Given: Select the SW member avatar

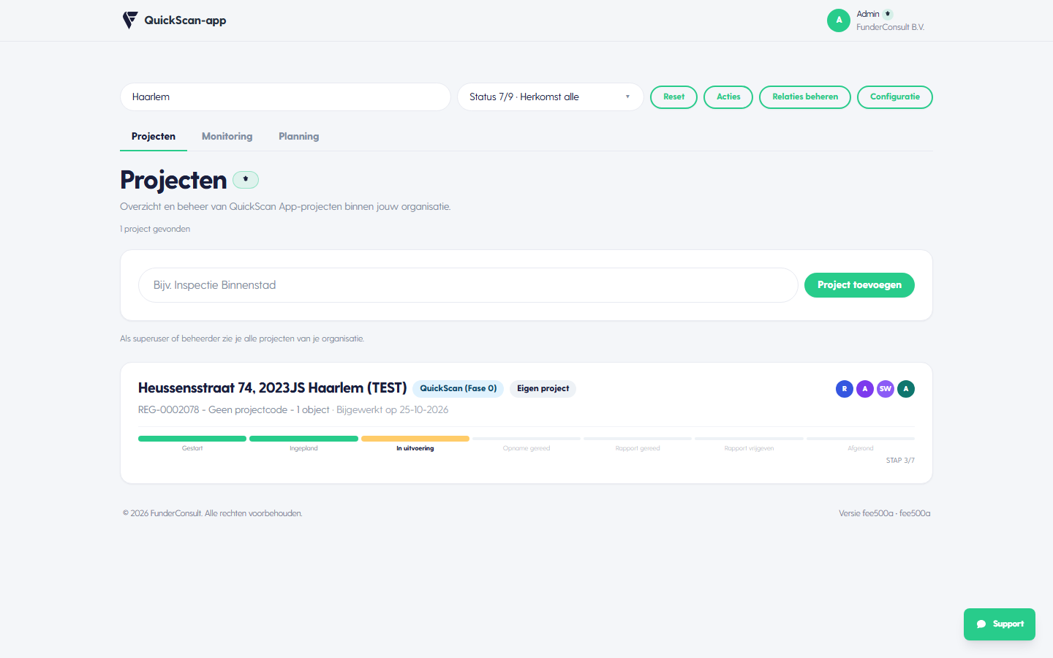Looking at the screenshot, I should (x=886, y=389).
